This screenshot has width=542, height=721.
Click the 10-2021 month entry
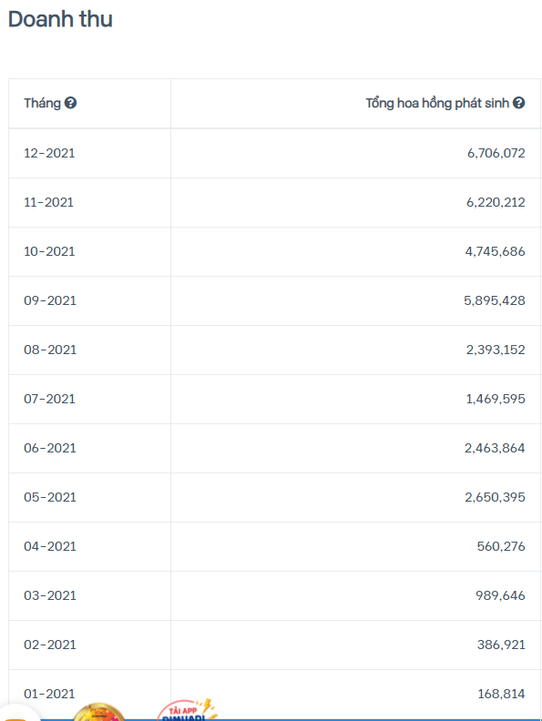point(49,251)
